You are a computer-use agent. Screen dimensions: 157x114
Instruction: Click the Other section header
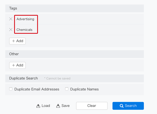point(75,54)
